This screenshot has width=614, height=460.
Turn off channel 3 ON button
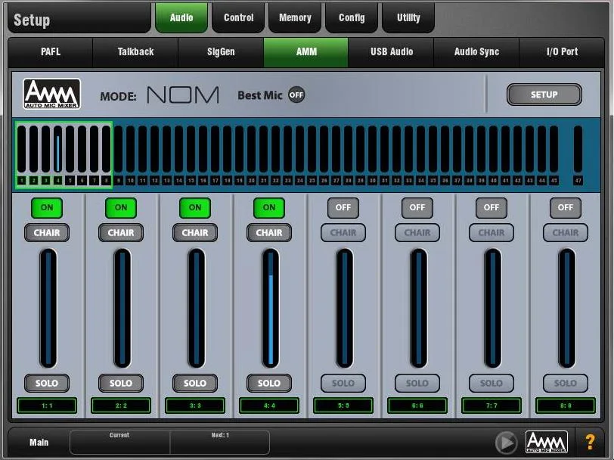tap(194, 207)
